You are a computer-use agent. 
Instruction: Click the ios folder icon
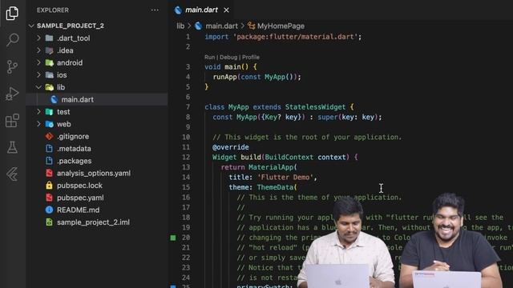tap(50, 74)
